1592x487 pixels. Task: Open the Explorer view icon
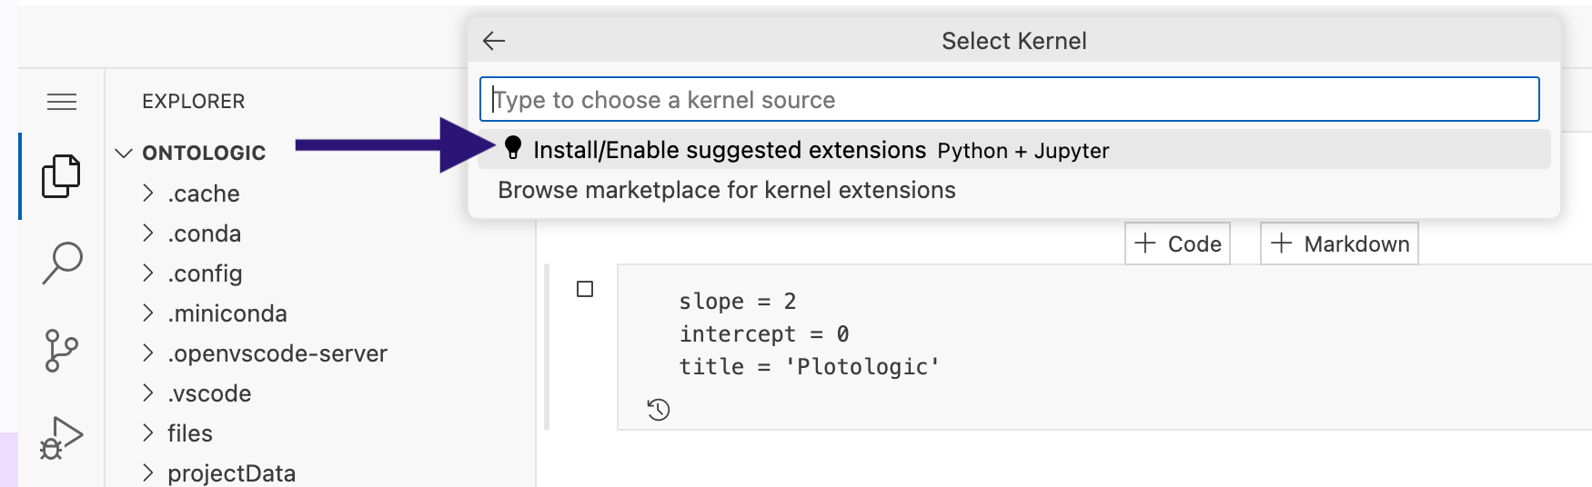[61, 176]
